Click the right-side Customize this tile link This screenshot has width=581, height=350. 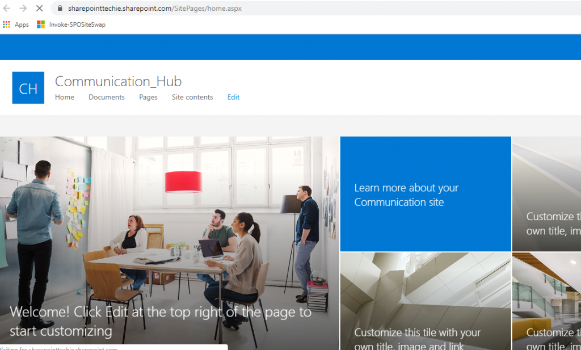click(546, 224)
